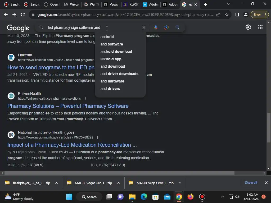271x203 pixels.
Task: Close the downloads bar
Action: point(266,183)
